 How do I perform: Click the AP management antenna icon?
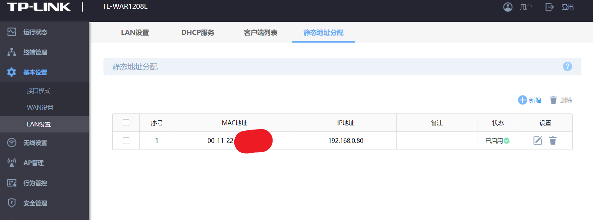point(12,163)
